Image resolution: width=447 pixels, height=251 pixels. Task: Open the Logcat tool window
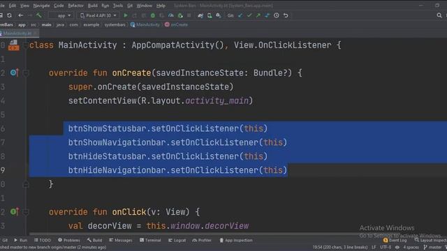[177, 240]
